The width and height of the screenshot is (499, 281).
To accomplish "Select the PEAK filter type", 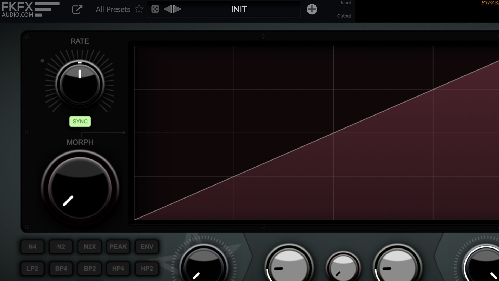I will tap(118, 247).
